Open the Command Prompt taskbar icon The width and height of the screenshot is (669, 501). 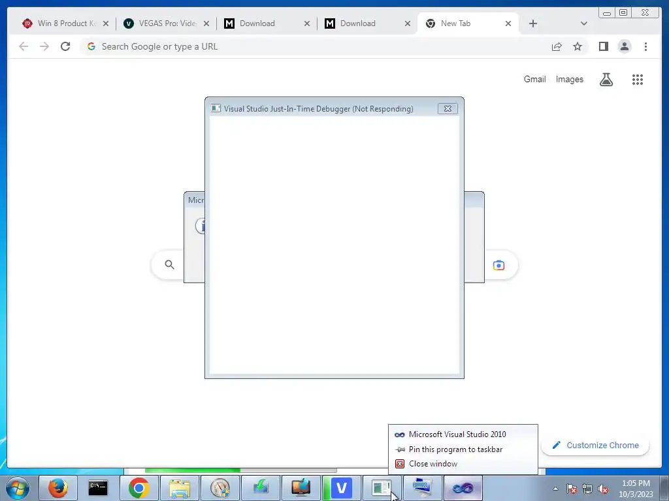[x=98, y=488]
